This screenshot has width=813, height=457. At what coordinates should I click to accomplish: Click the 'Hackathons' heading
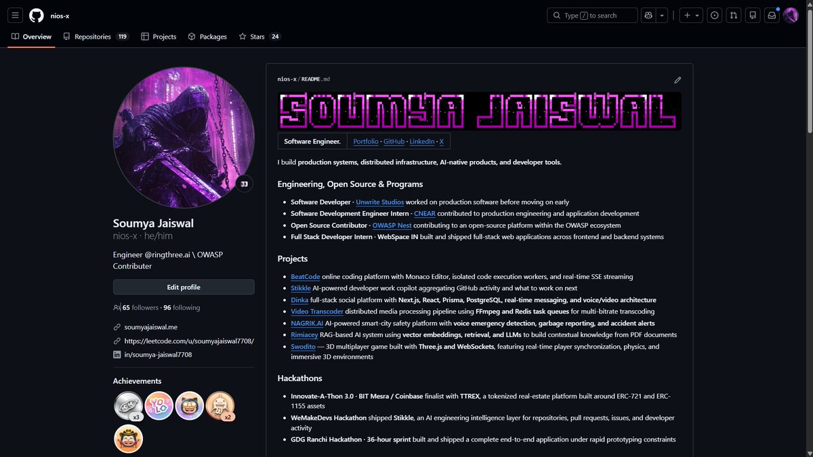[x=299, y=378]
